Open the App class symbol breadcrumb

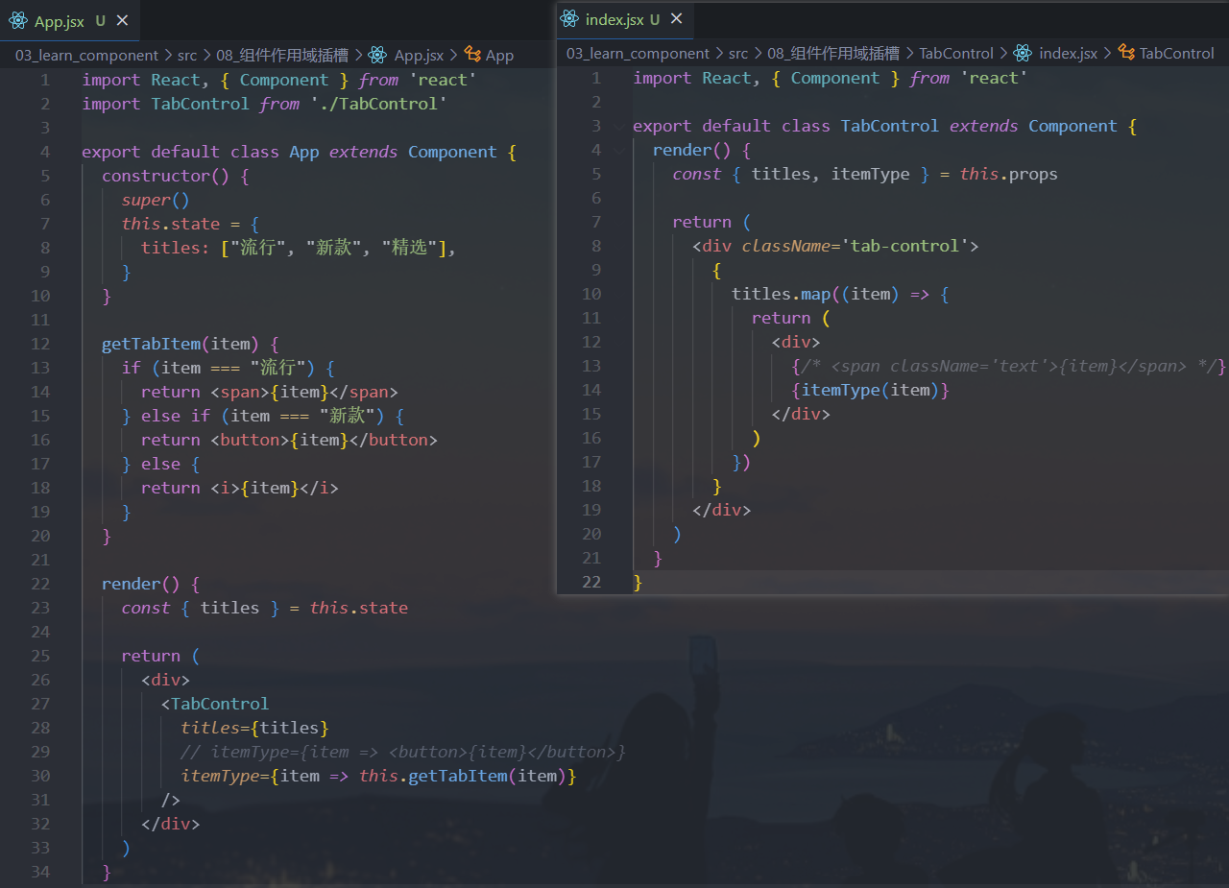pos(499,56)
